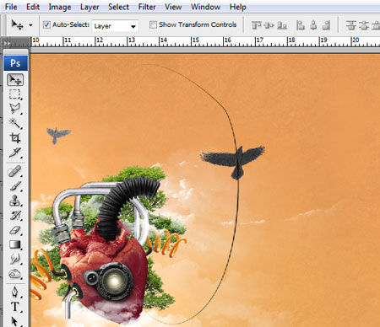
Task: Enable Show Transform Controls checkbox
Action: click(153, 24)
